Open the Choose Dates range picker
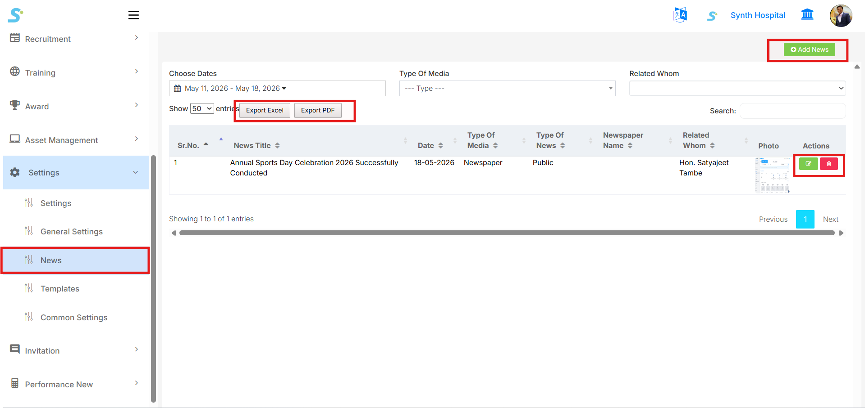 pyautogui.click(x=277, y=89)
